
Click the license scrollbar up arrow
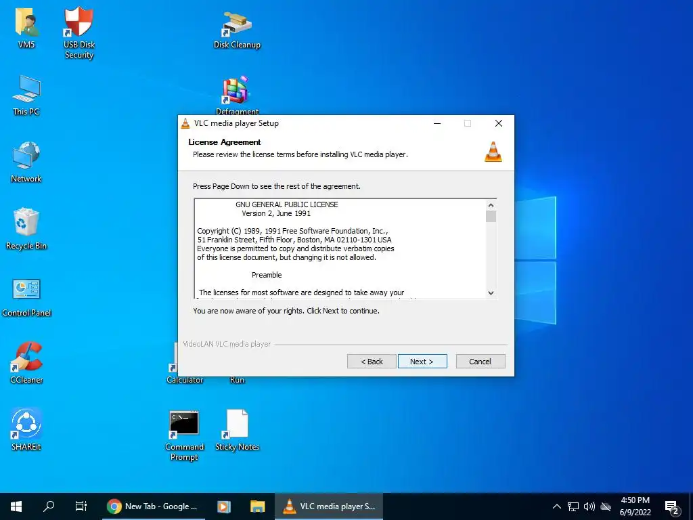[491, 205]
